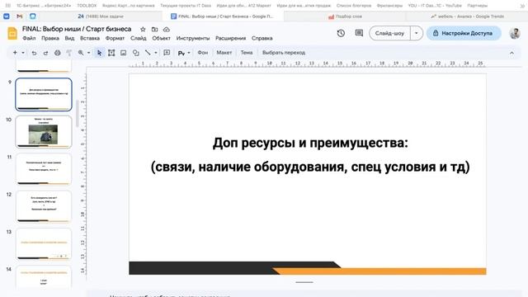Redo the last action
The image size is (528, 297).
pyautogui.click(x=45, y=53)
